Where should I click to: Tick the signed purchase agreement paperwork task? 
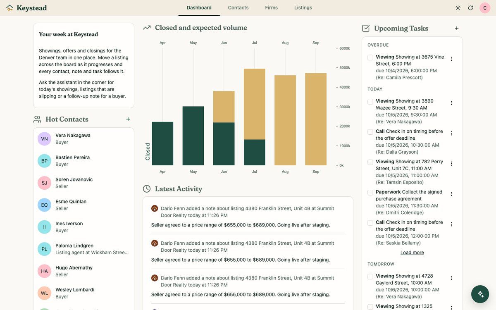click(370, 193)
